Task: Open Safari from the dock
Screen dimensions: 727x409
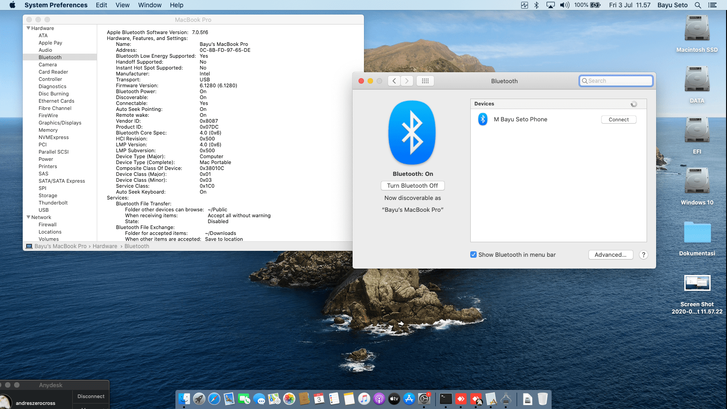Action: point(214,399)
